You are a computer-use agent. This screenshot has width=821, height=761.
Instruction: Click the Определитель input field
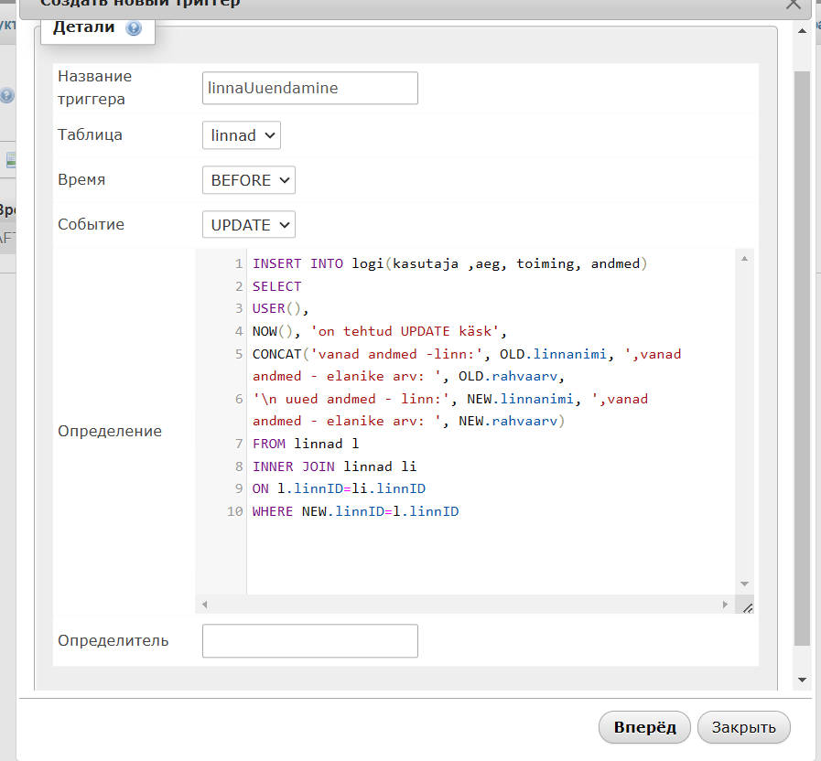click(x=310, y=640)
